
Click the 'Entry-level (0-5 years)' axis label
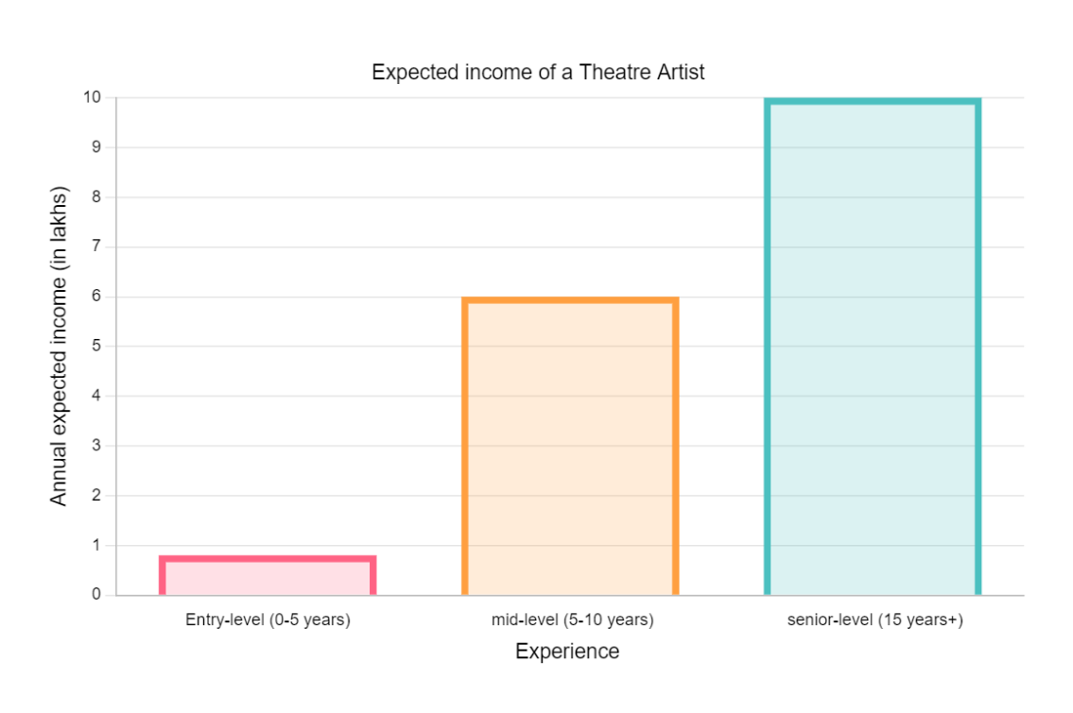[268, 620]
